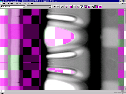Open the File menu
The width and height of the screenshot is (126, 94).
pos(4,3)
